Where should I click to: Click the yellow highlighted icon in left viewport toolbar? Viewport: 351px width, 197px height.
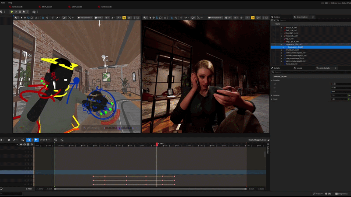coord(124,18)
